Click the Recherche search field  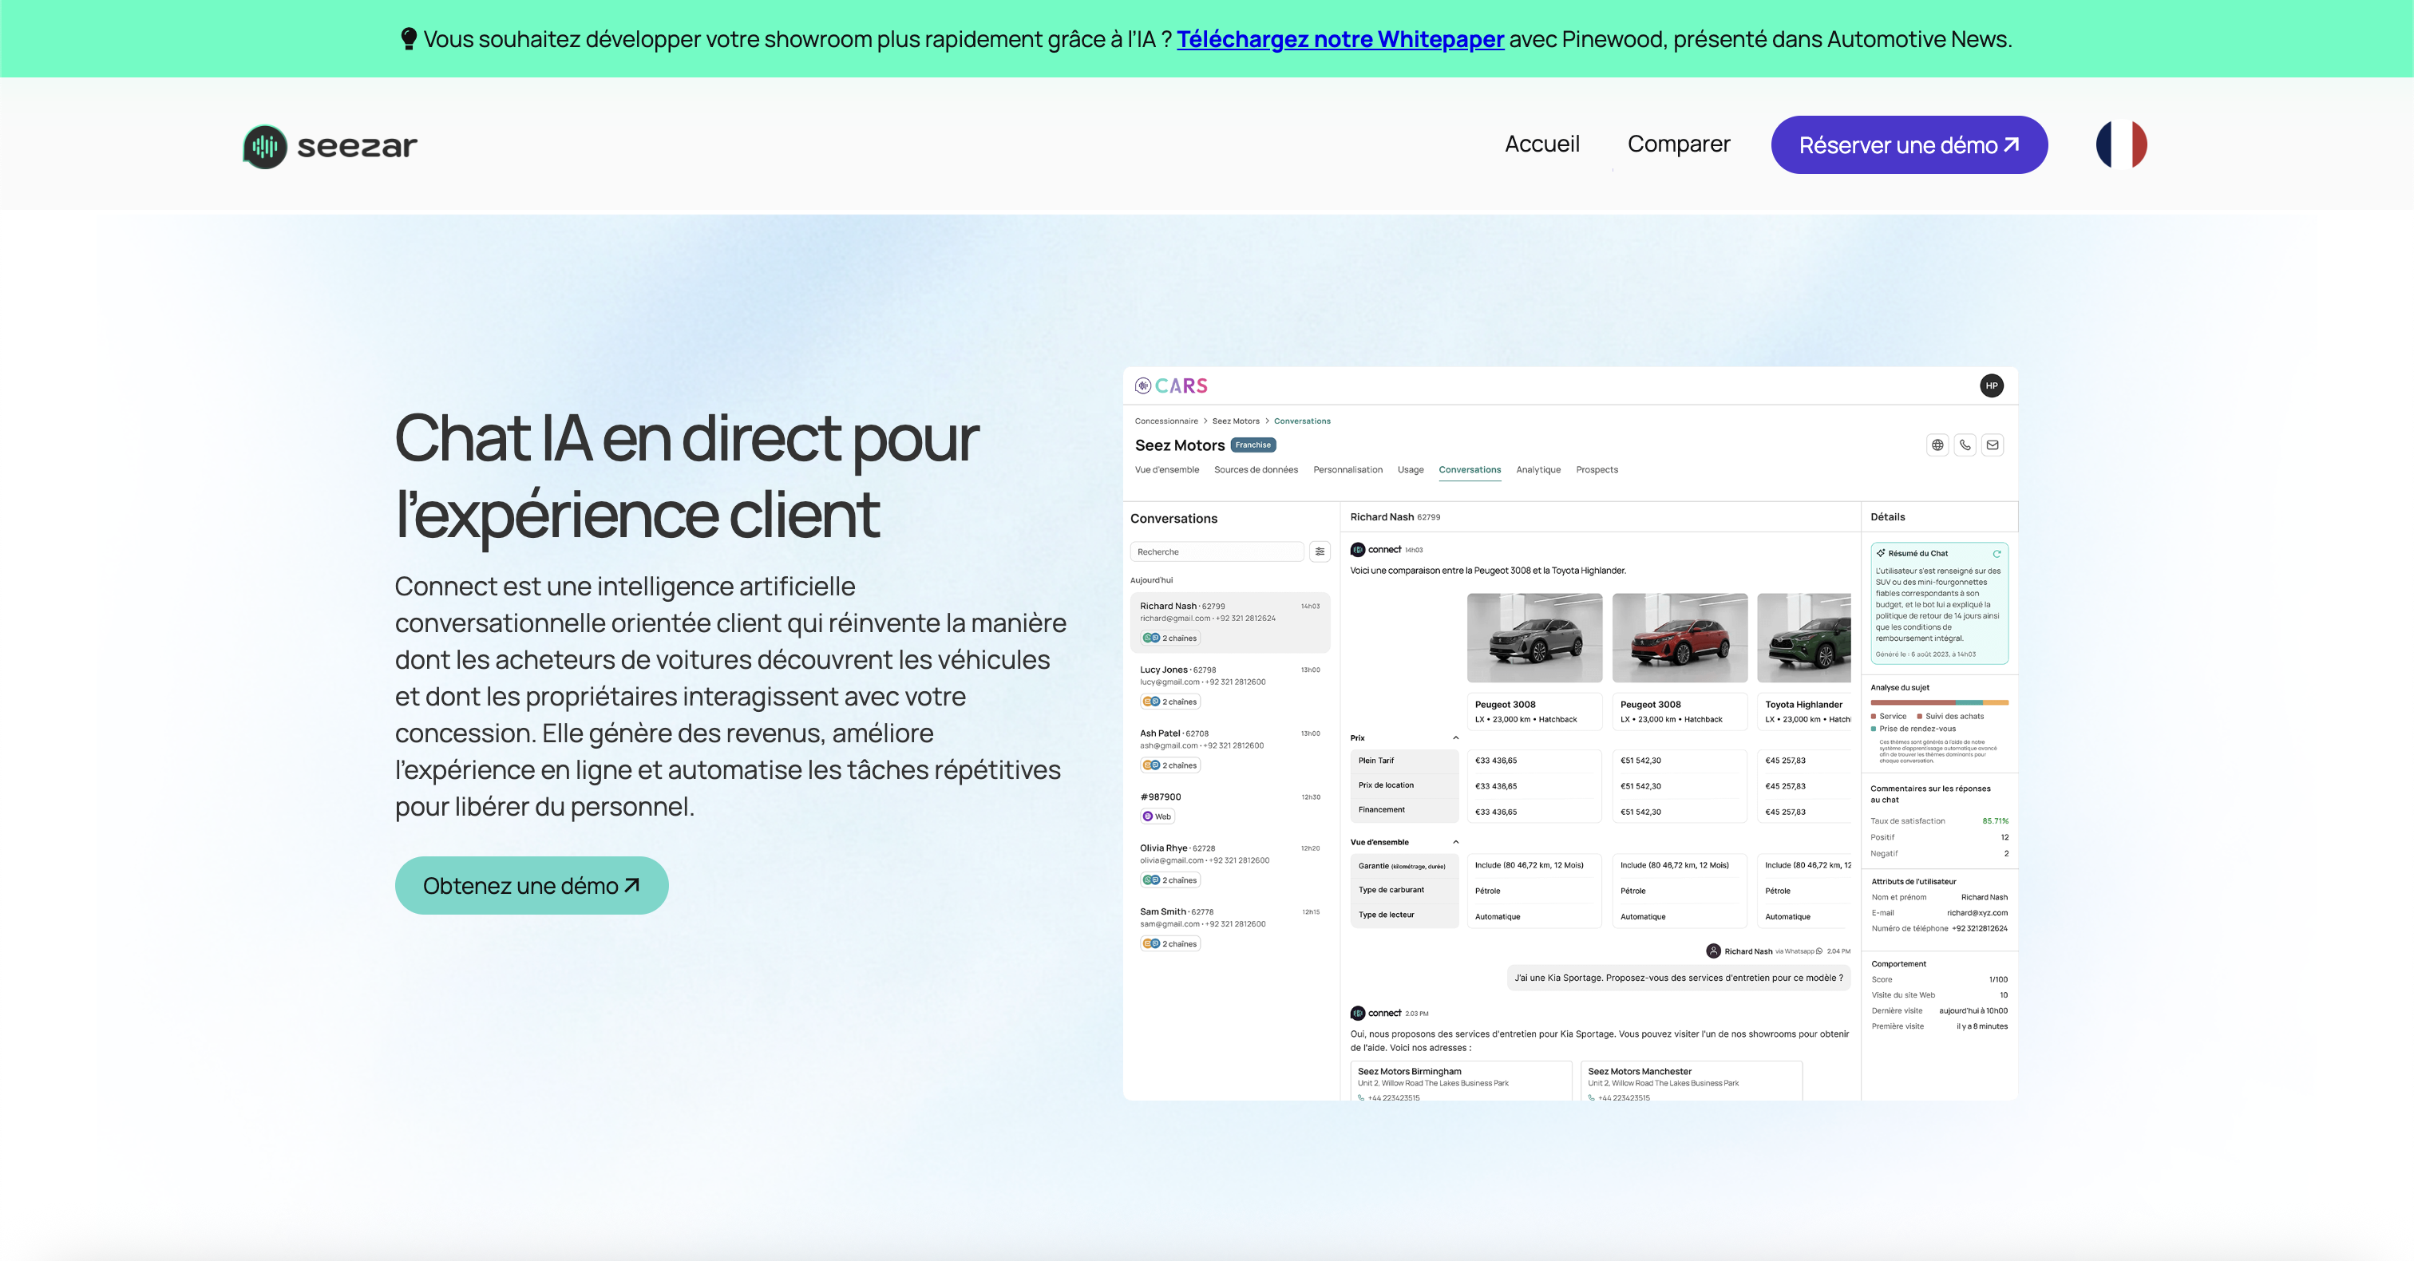click(1216, 551)
